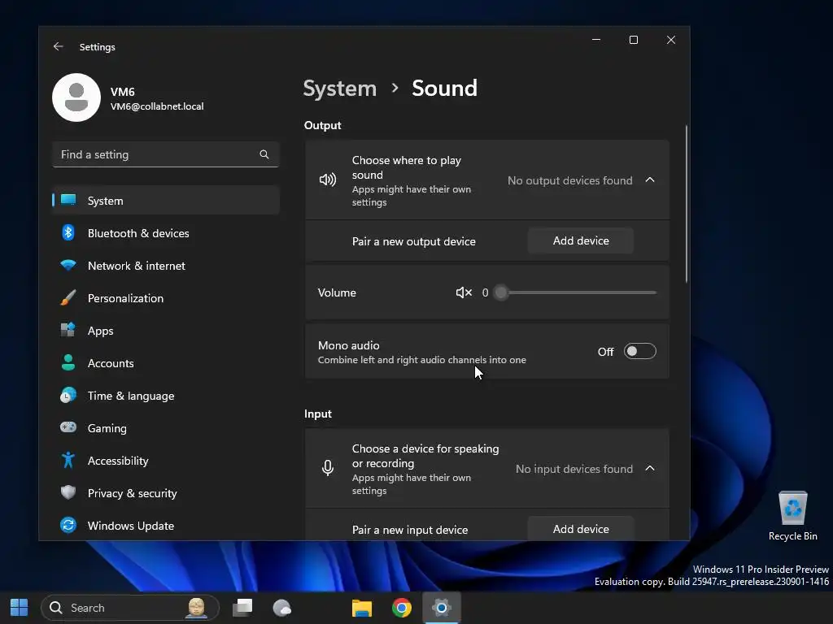Click the Network wifi icon in sidebar
The height and width of the screenshot is (624, 833).
(x=68, y=265)
